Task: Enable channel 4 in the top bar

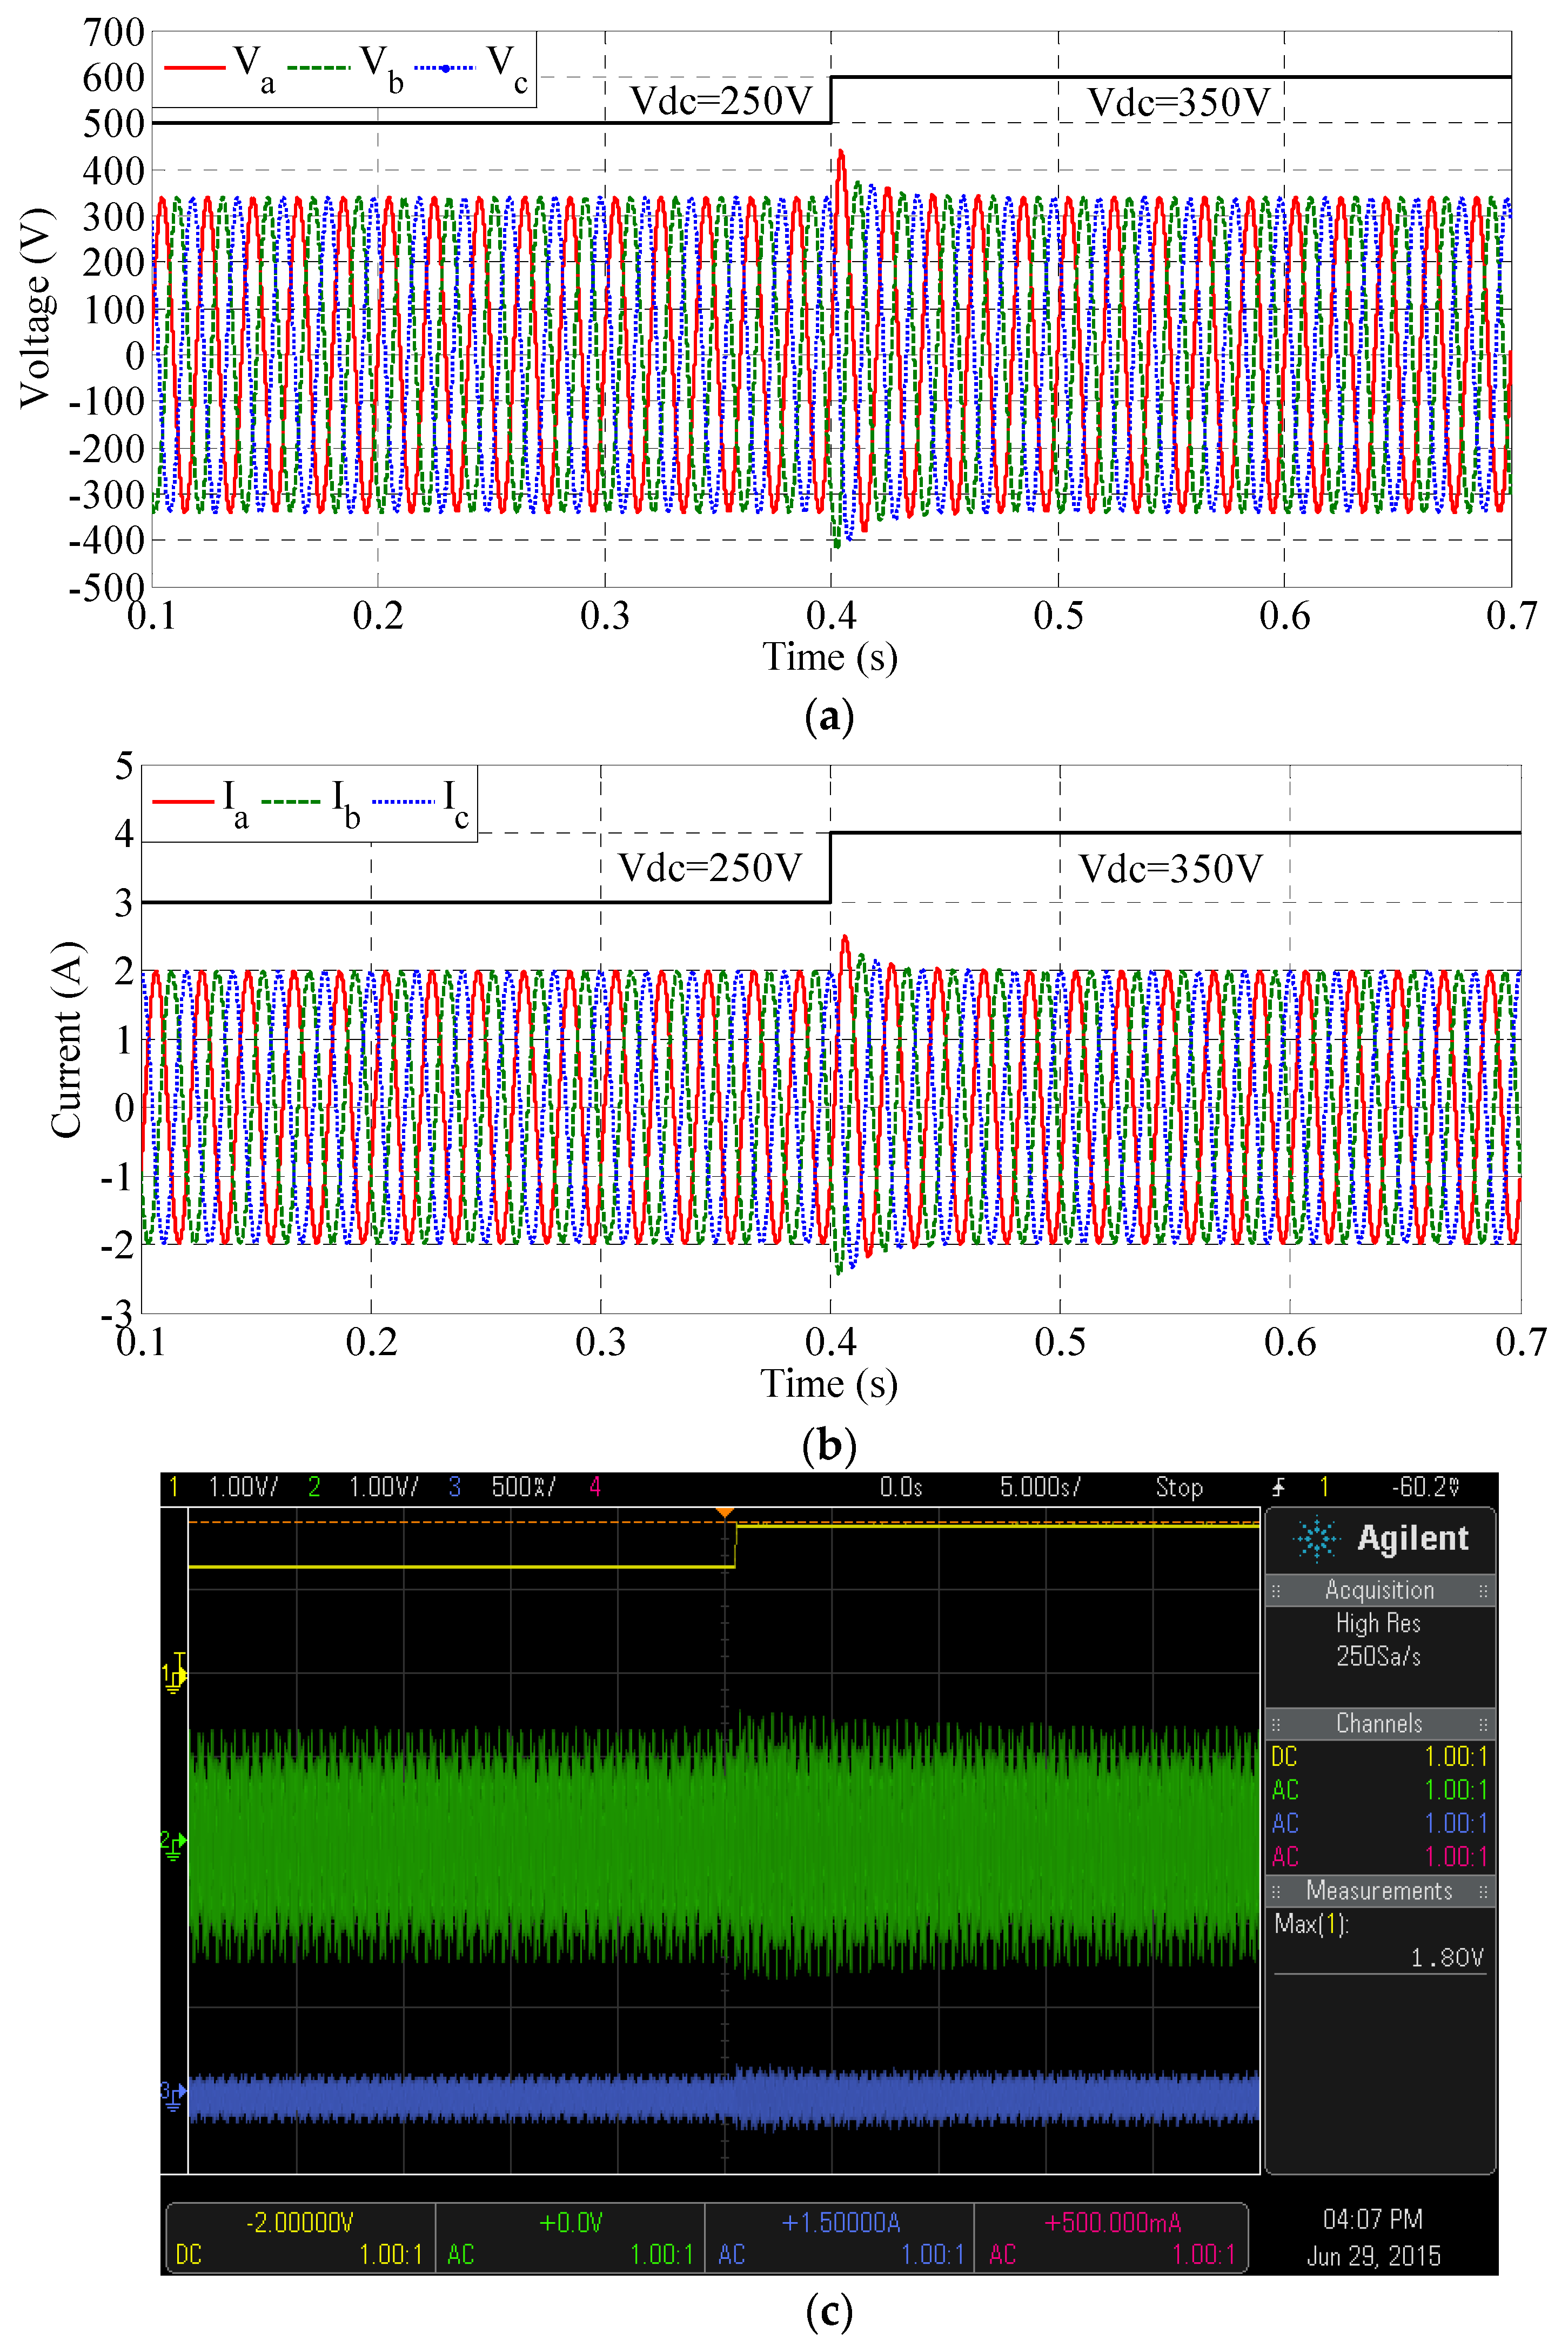Action: pos(594,1486)
